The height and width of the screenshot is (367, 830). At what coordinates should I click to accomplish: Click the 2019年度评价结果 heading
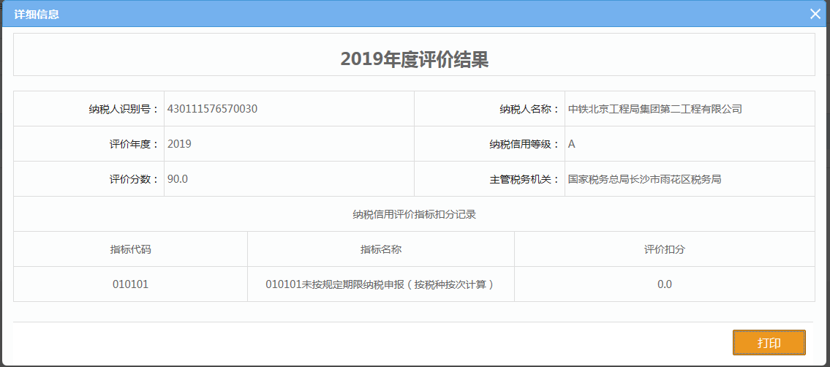click(x=415, y=59)
